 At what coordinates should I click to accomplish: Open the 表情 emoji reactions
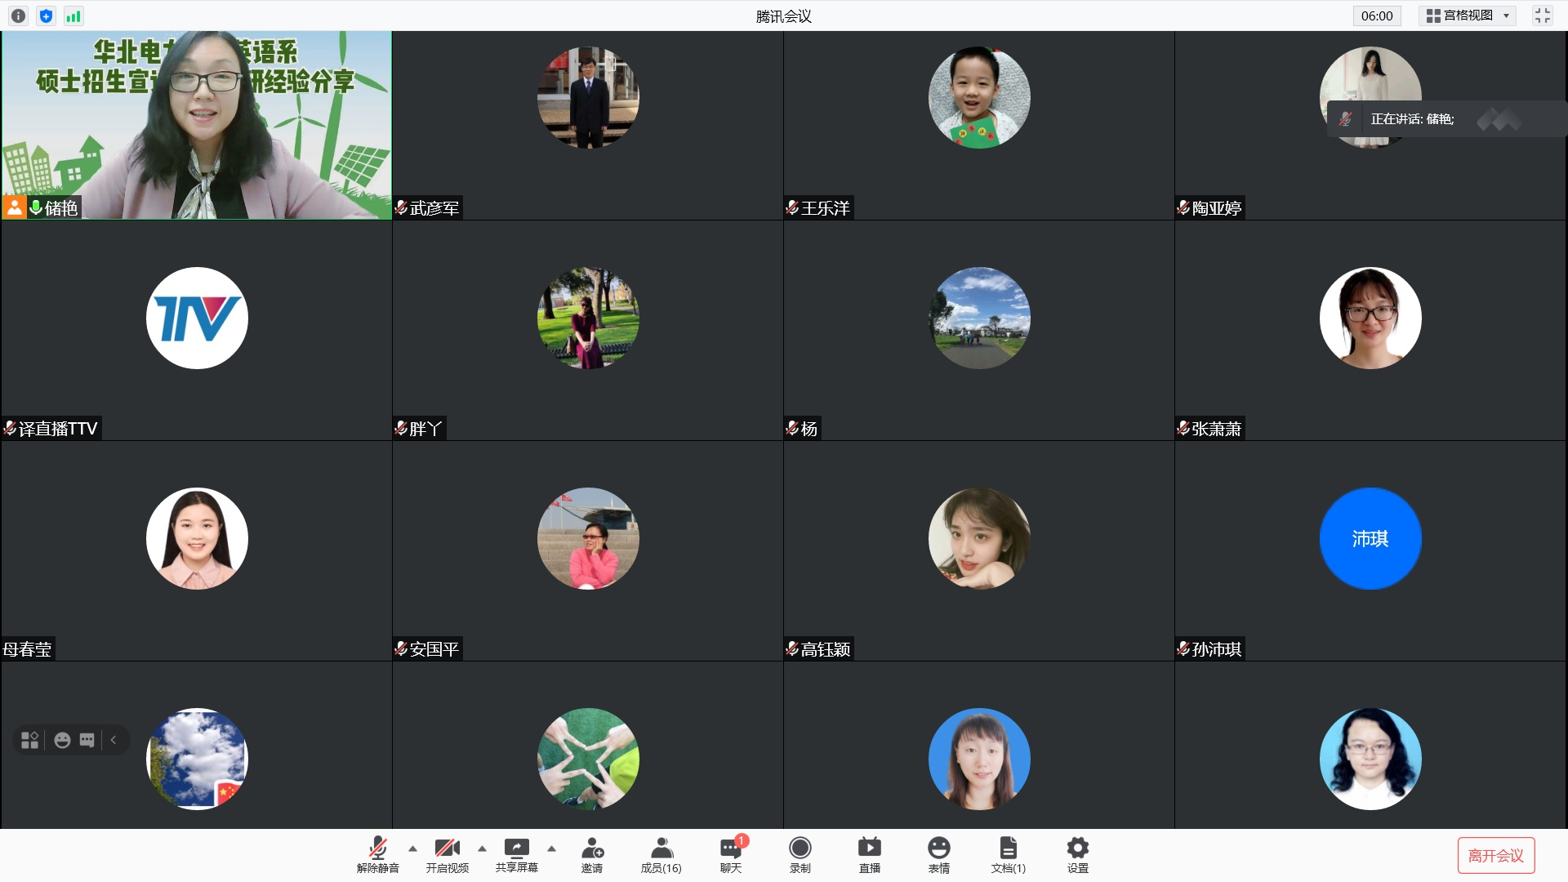point(939,855)
